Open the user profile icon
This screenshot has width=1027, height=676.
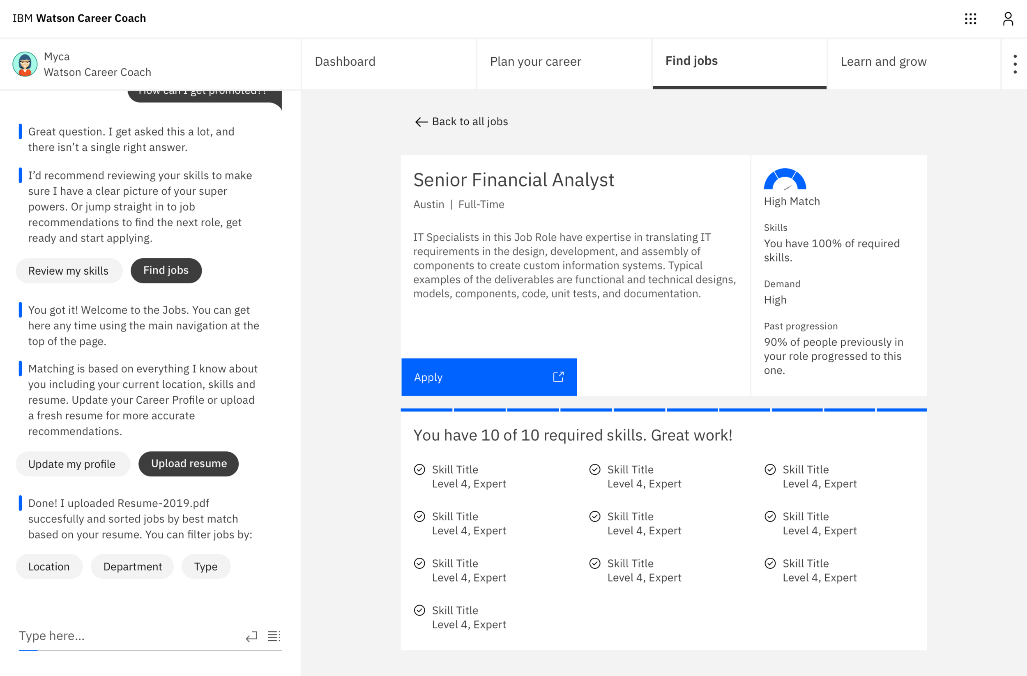1008,18
